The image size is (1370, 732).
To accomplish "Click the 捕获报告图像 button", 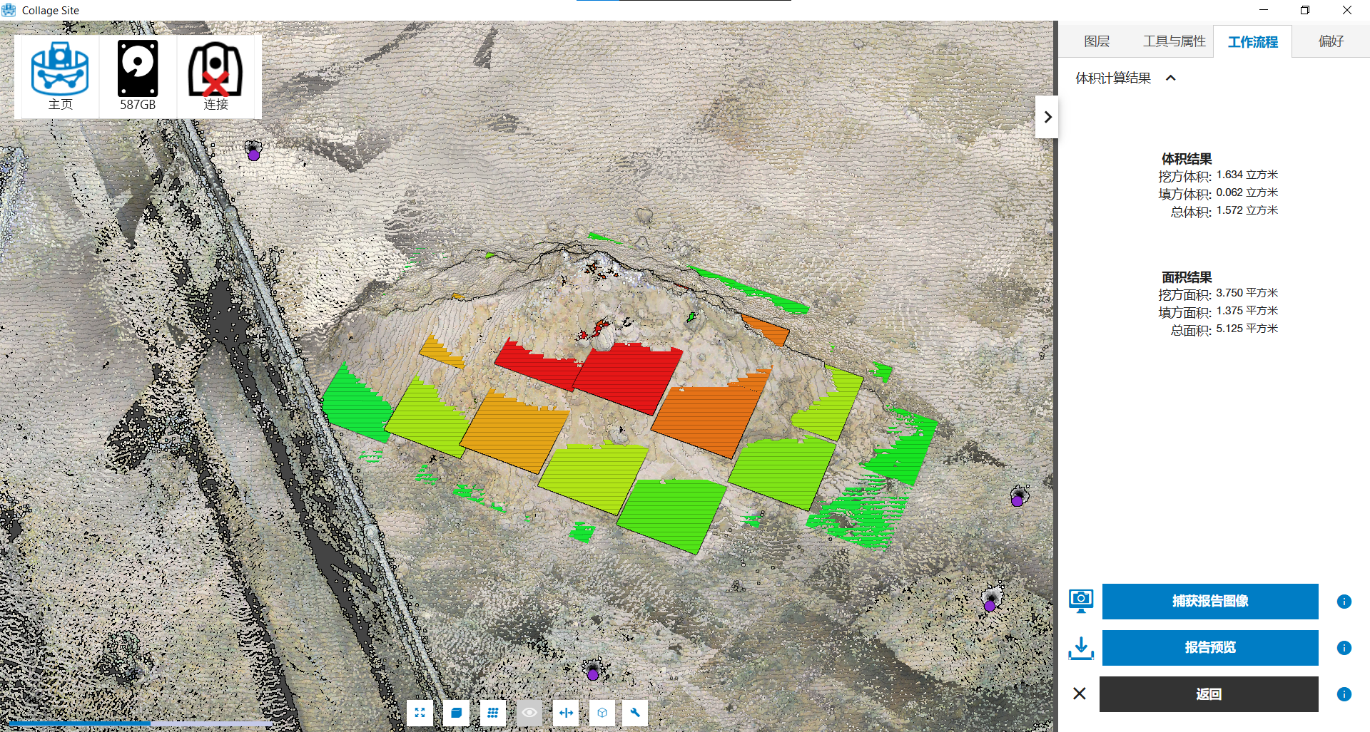I will coord(1209,601).
